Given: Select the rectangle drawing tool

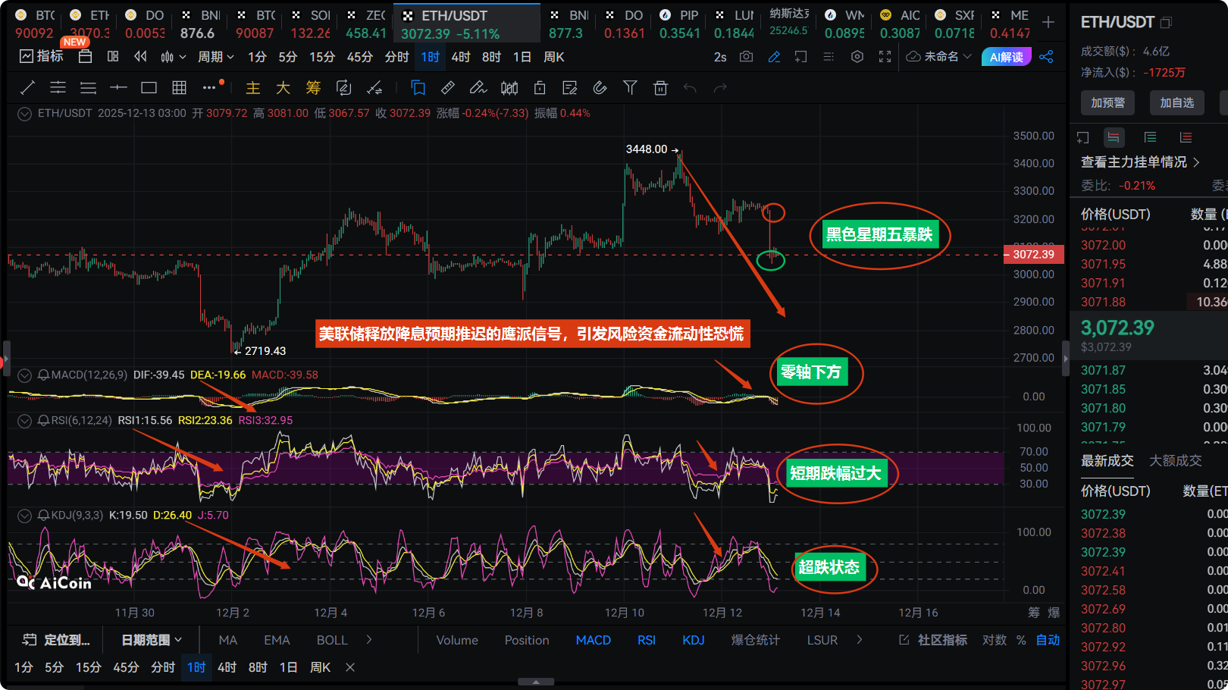Looking at the screenshot, I should point(149,88).
